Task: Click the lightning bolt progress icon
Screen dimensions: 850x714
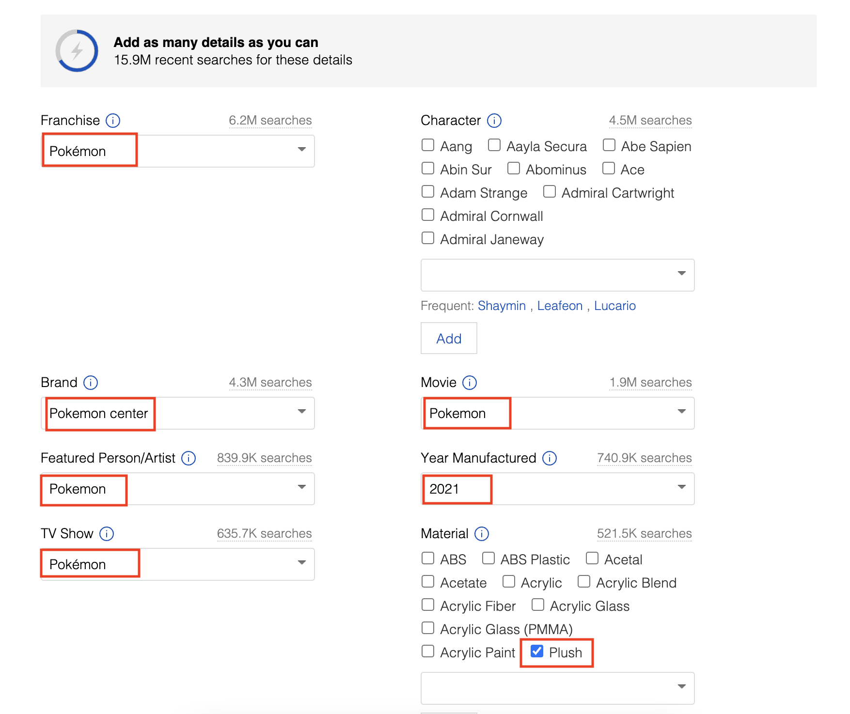Action: (x=77, y=51)
